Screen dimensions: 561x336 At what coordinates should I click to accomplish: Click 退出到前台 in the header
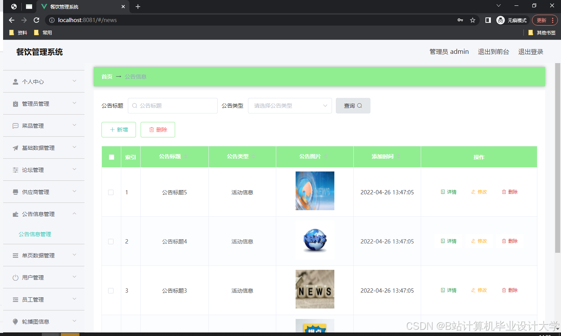point(494,51)
